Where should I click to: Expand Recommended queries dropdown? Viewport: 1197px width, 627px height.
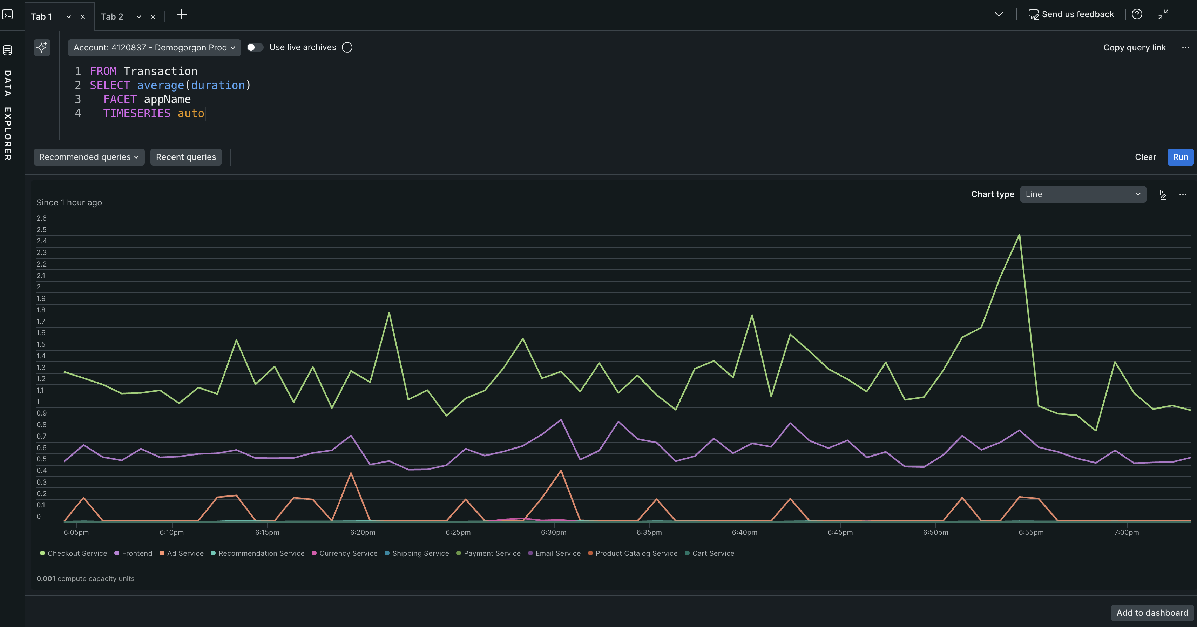[89, 157]
